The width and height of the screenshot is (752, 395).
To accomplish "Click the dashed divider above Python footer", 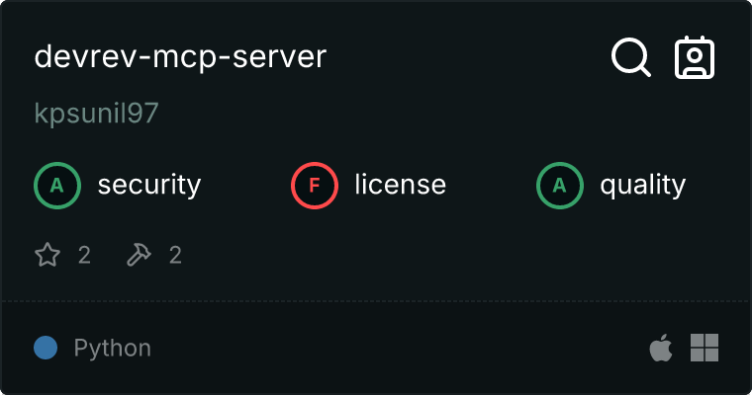I will click(x=376, y=300).
